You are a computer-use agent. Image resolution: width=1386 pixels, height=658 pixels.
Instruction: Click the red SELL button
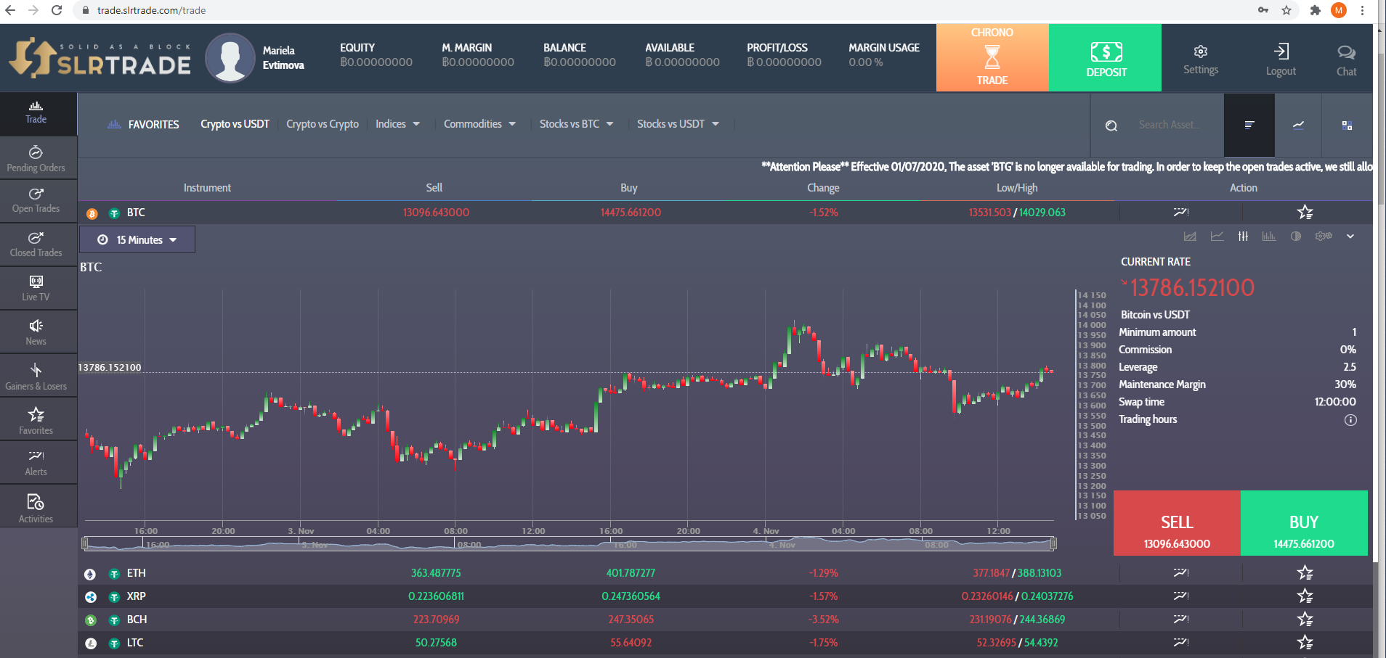(x=1177, y=523)
